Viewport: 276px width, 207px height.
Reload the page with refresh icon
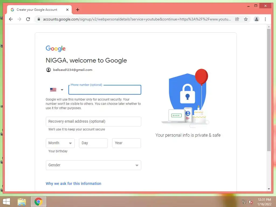[28, 19]
